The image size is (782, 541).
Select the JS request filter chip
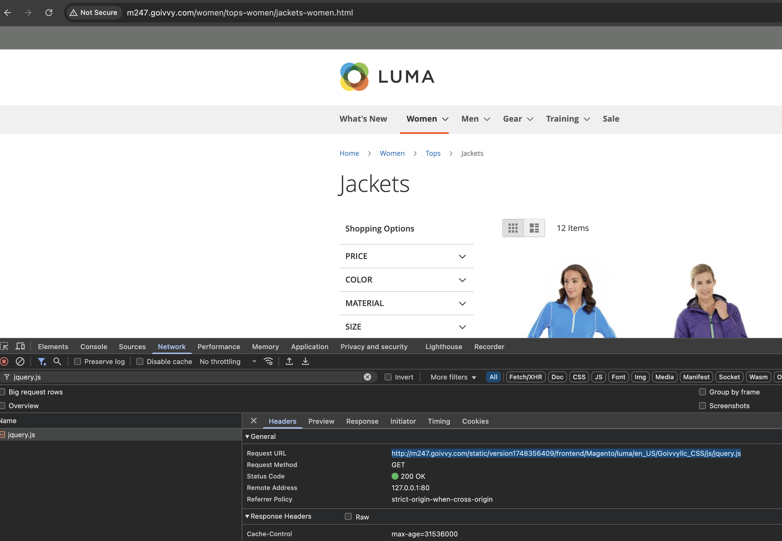point(599,377)
